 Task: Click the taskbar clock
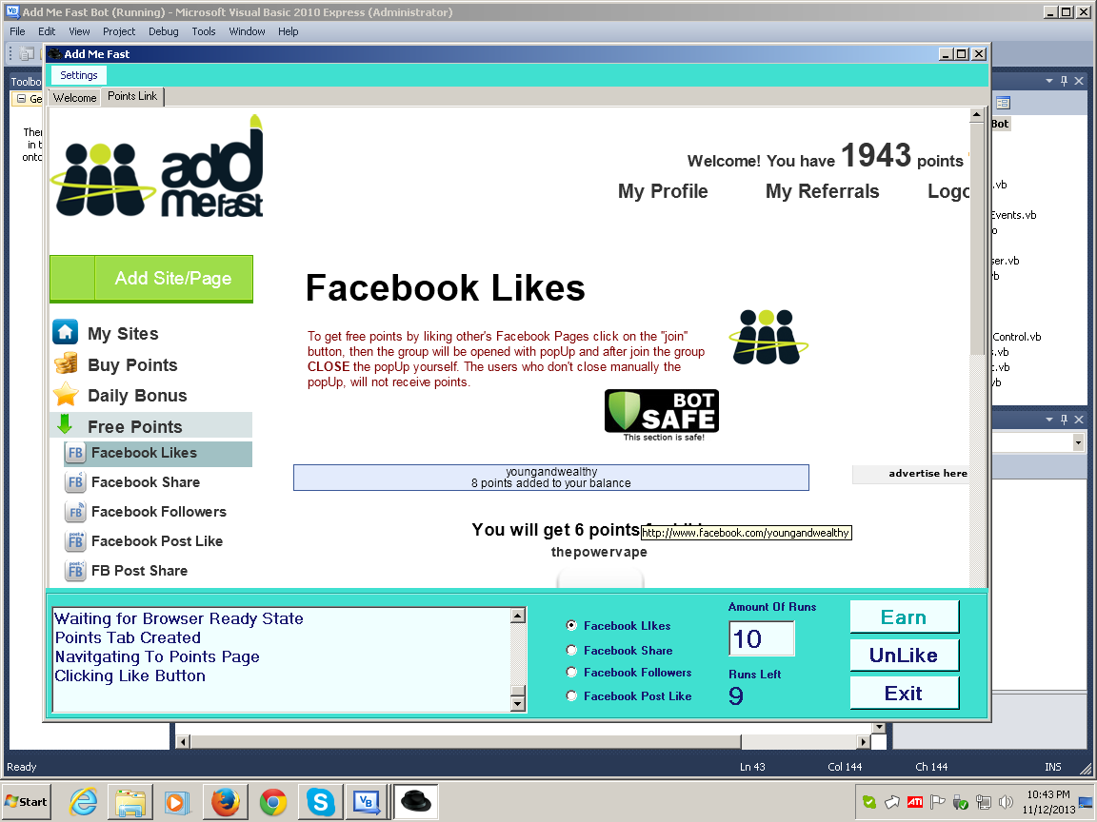tap(1048, 802)
